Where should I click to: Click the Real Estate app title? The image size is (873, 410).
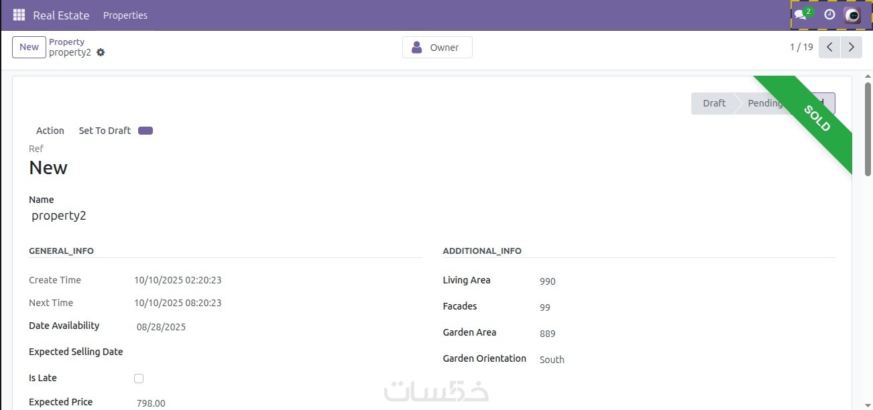61,15
